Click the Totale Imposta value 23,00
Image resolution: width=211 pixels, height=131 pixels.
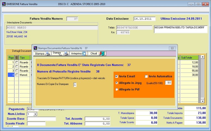pos(195,113)
